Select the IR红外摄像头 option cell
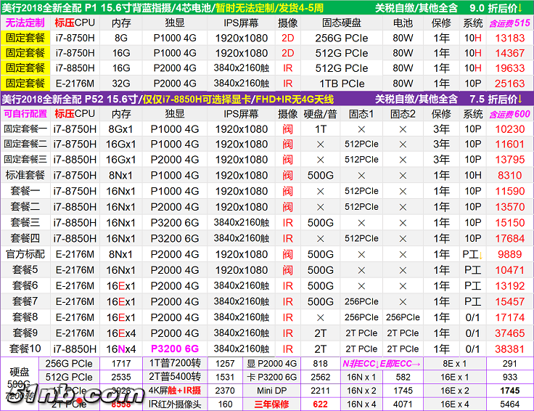 [175, 404]
